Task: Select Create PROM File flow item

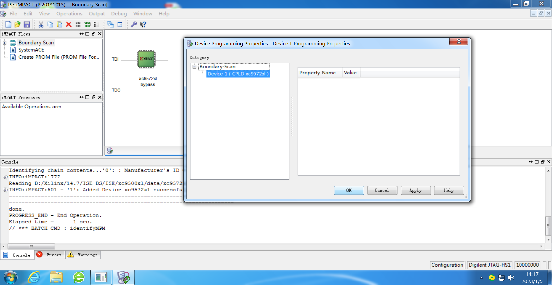Action: tap(59, 57)
